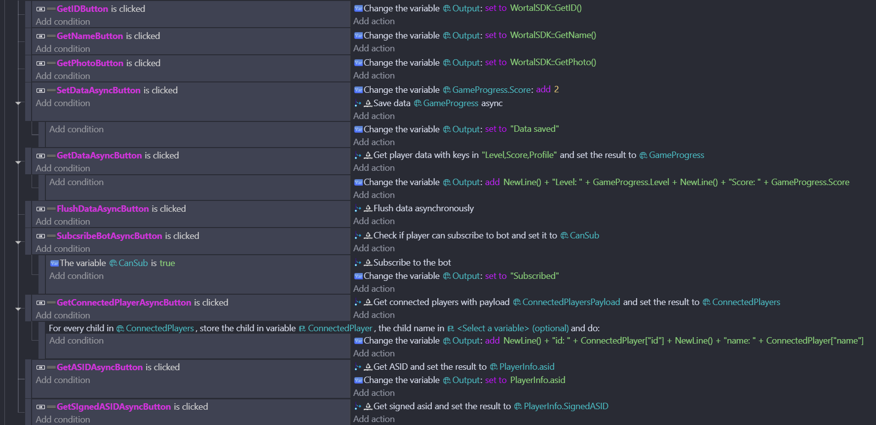Click variable icon before 'The variable CanSub is true'

point(54,263)
